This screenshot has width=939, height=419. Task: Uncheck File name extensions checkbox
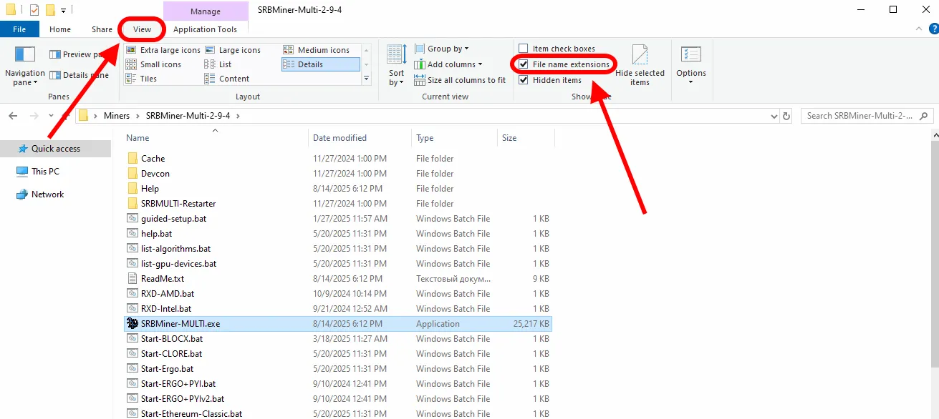[x=524, y=64]
